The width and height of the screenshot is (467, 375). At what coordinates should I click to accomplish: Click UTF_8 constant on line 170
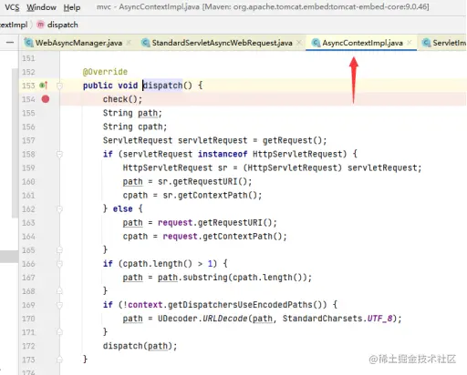[x=379, y=319]
